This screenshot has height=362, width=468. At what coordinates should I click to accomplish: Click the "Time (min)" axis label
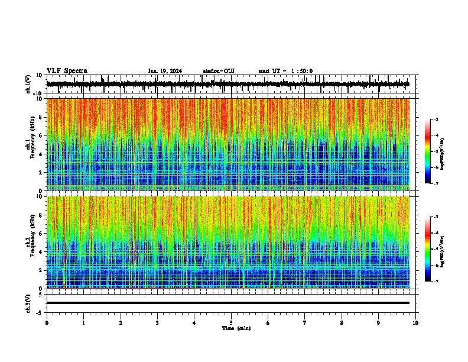coord(236,328)
